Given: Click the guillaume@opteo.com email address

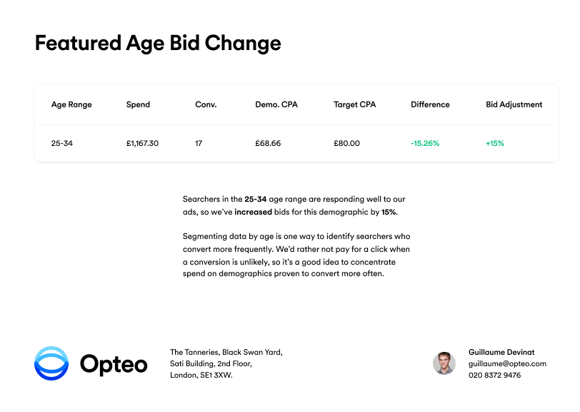Looking at the screenshot, I should point(507,363).
